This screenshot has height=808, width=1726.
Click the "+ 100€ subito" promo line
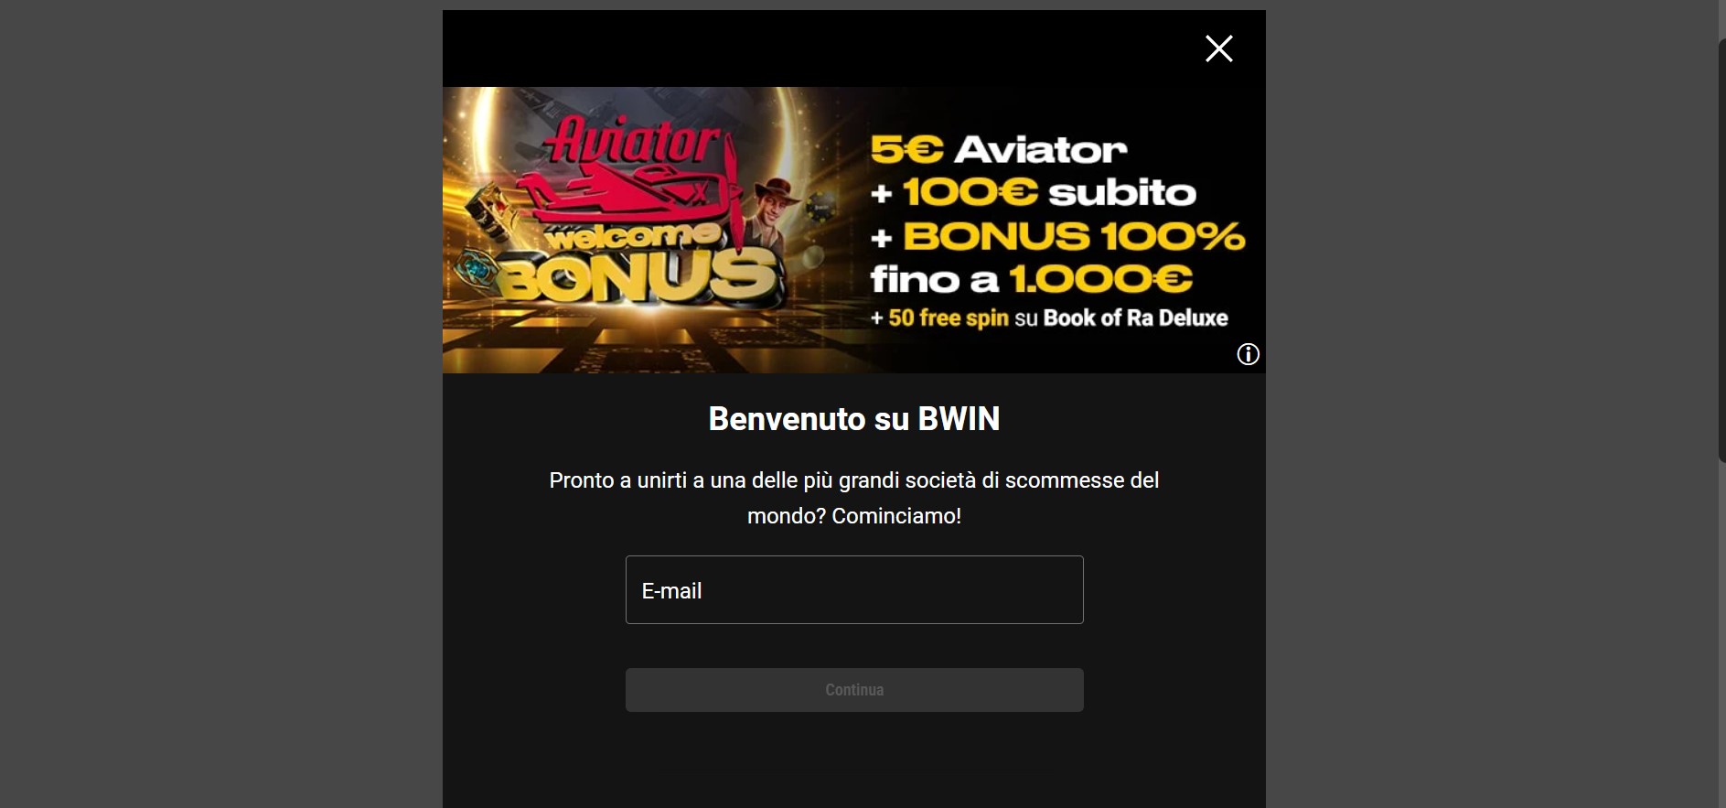point(1034,192)
